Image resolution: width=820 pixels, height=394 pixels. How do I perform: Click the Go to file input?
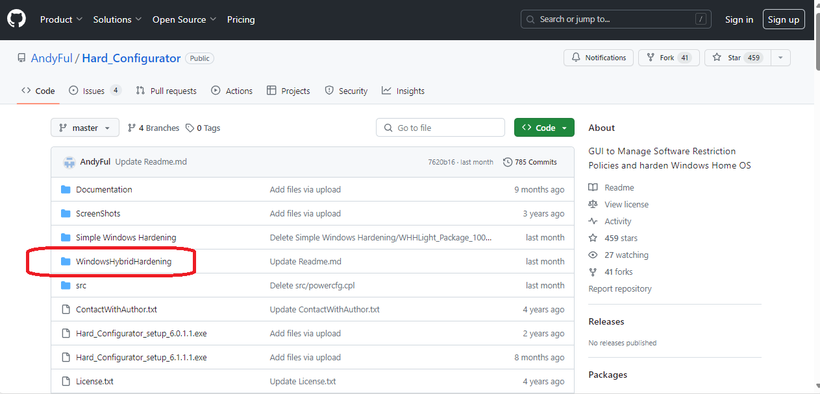(x=440, y=128)
